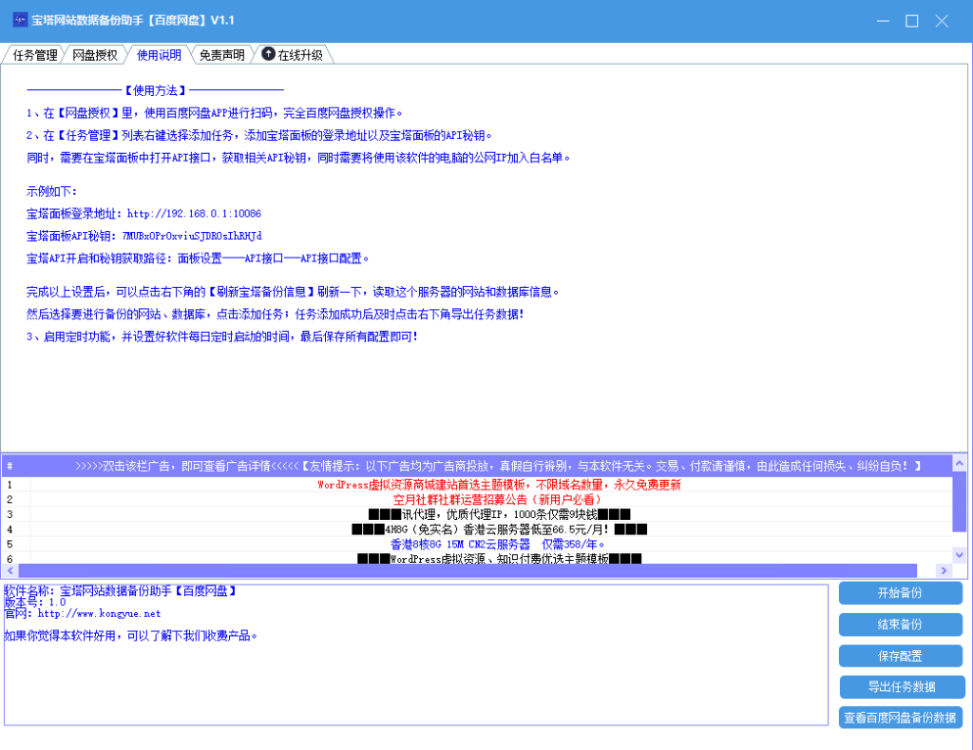Click the ad list horizontal scrollbar thumb
The image size is (973, 750).
pyautogui.click(x=467, y=570)
